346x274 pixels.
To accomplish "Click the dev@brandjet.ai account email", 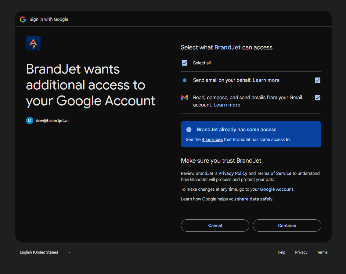I will point(52,121).
